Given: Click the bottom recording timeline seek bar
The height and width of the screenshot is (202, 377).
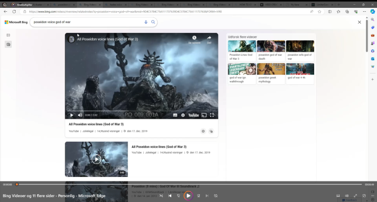Looking at the screenshot, I should click(x=188, y=184).
